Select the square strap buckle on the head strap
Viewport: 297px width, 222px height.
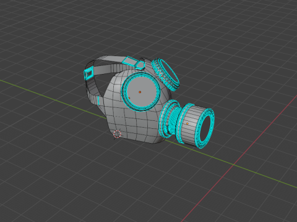[x=89, y=73]
